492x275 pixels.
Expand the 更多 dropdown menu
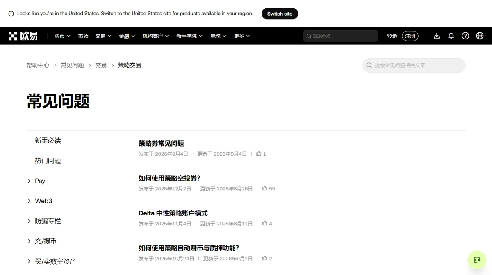(242, 36)
